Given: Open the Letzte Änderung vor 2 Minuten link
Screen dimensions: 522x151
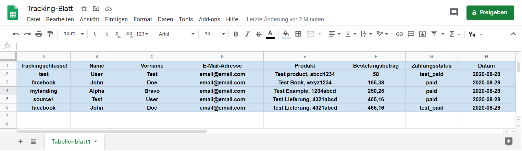Looking at the screenshot, I should [285, 19].
